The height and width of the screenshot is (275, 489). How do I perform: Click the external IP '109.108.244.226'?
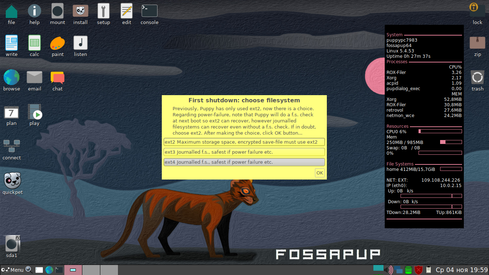tap(440, 180)
